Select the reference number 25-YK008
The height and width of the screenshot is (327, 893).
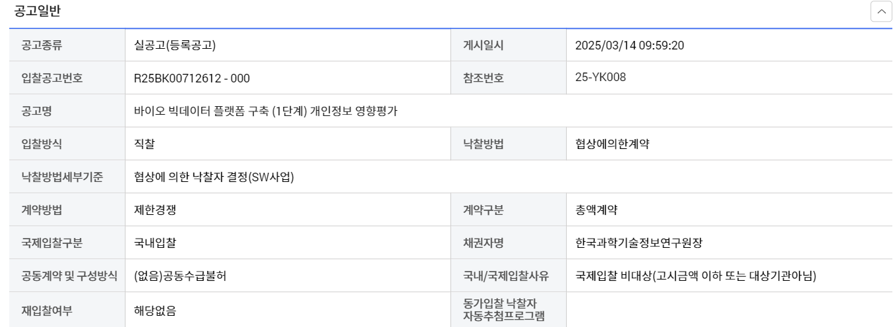pos(600,77)
